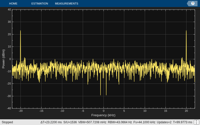Click the 40 tick on power axis
The image size is (200, 125).
coord(9,9)
